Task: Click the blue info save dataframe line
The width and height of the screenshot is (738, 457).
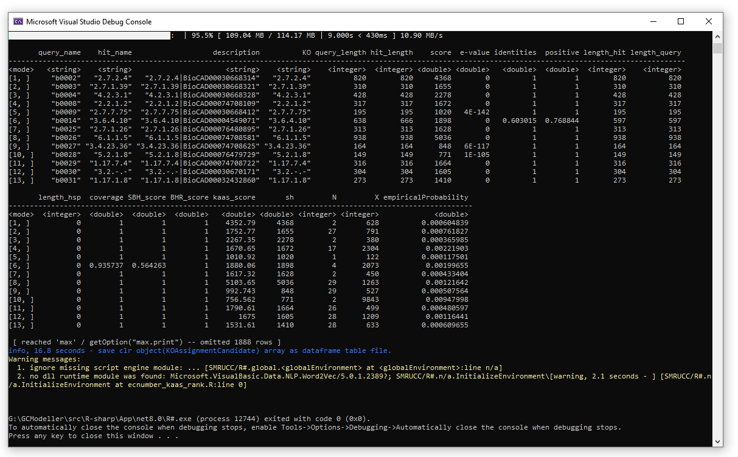Action: pos(200,351)
